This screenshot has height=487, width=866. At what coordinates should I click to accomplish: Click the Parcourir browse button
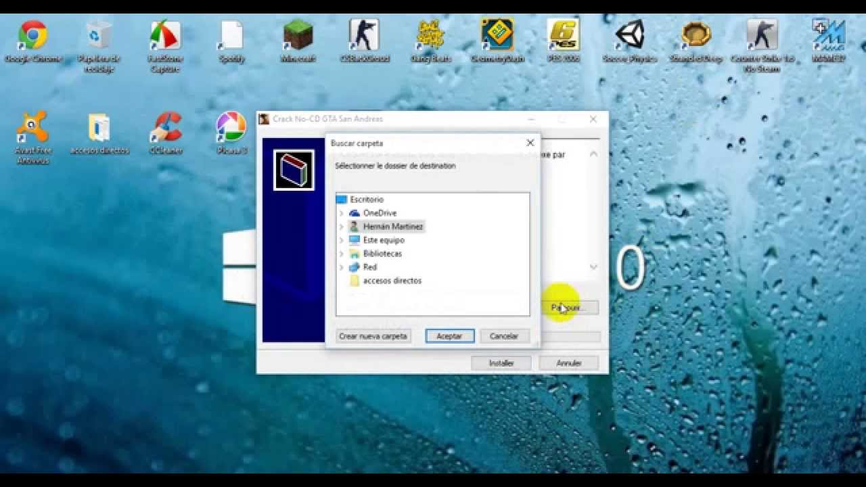click(571, 308)
